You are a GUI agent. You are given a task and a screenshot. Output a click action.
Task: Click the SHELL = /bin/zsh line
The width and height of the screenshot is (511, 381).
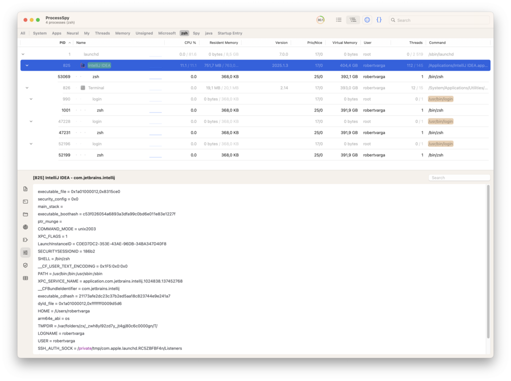(x=54, y=259)
